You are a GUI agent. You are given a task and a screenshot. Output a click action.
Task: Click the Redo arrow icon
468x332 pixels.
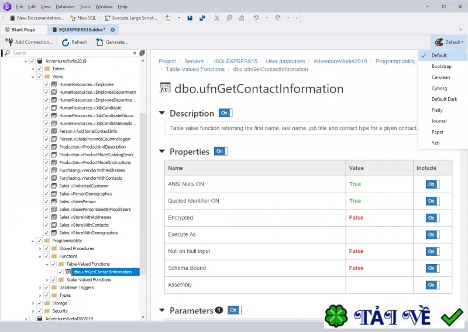(x=277, y=18)
